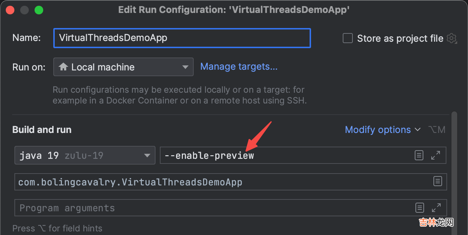Open the gear settings beside Store as project file

451,38
